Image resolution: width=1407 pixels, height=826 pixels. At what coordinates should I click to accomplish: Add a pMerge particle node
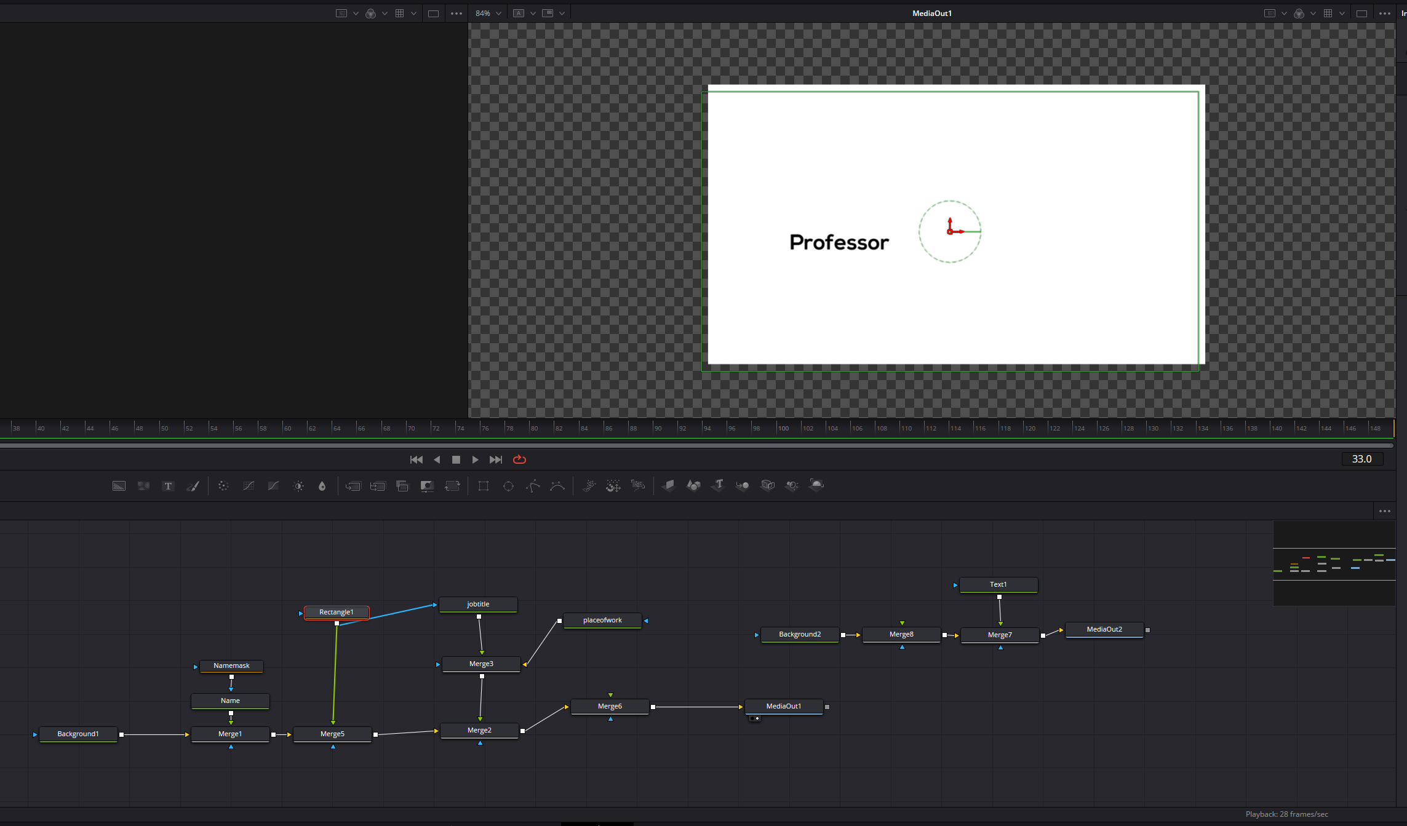point(613,486)
